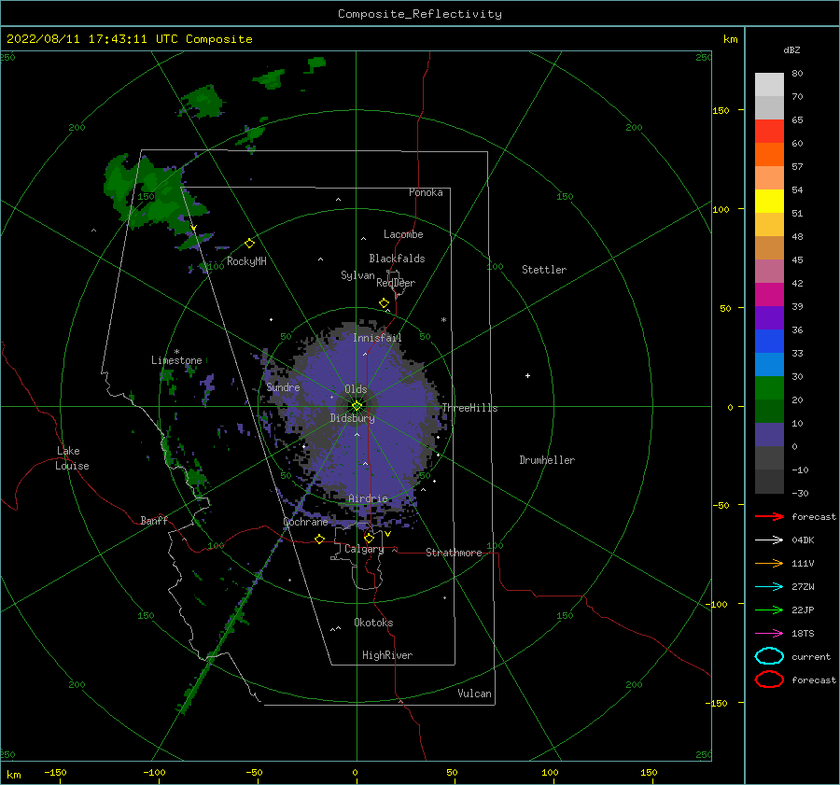Click the white asterisk marker east of Innisfail

click(443, 320)
